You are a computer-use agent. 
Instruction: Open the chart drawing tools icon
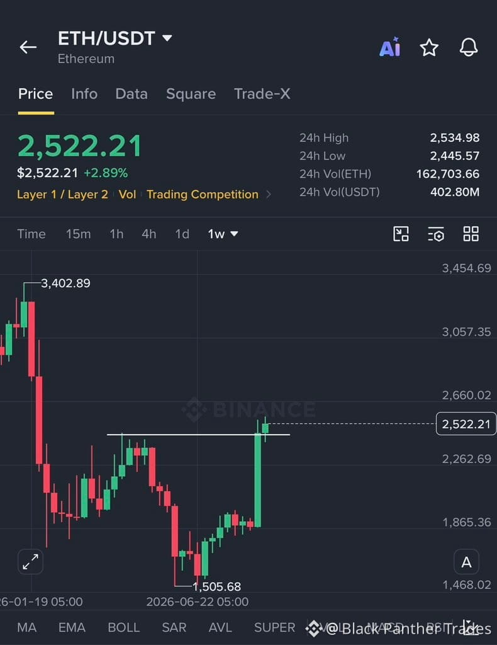pos(401,234)
